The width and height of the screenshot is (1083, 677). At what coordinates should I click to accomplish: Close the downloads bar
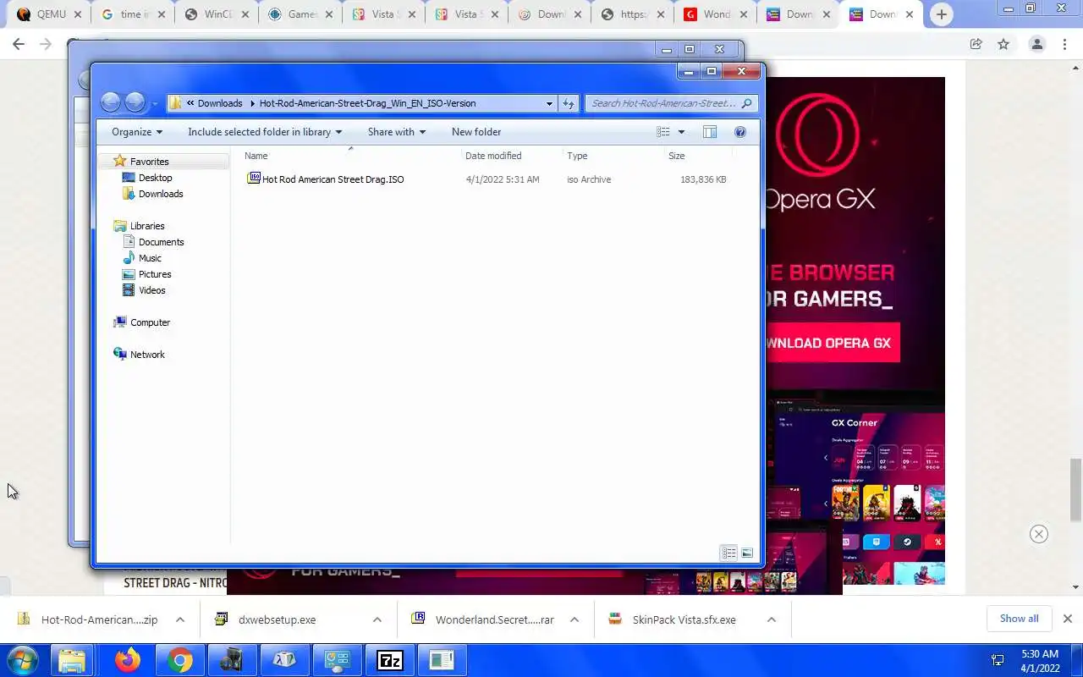[1068, 619]
